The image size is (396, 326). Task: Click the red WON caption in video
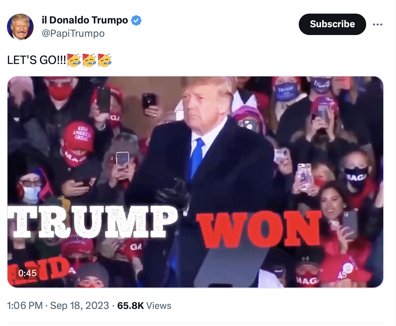pos(259,229)
